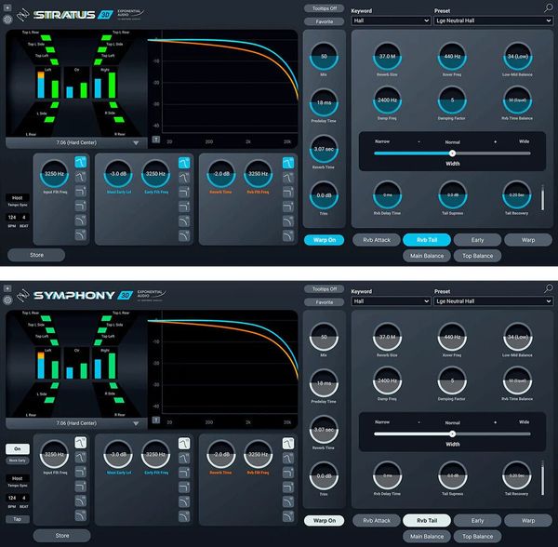The image size is (558, 547).
Task: Click the Trim knob in Symphony 3D
Action: (x=324, y=475)
